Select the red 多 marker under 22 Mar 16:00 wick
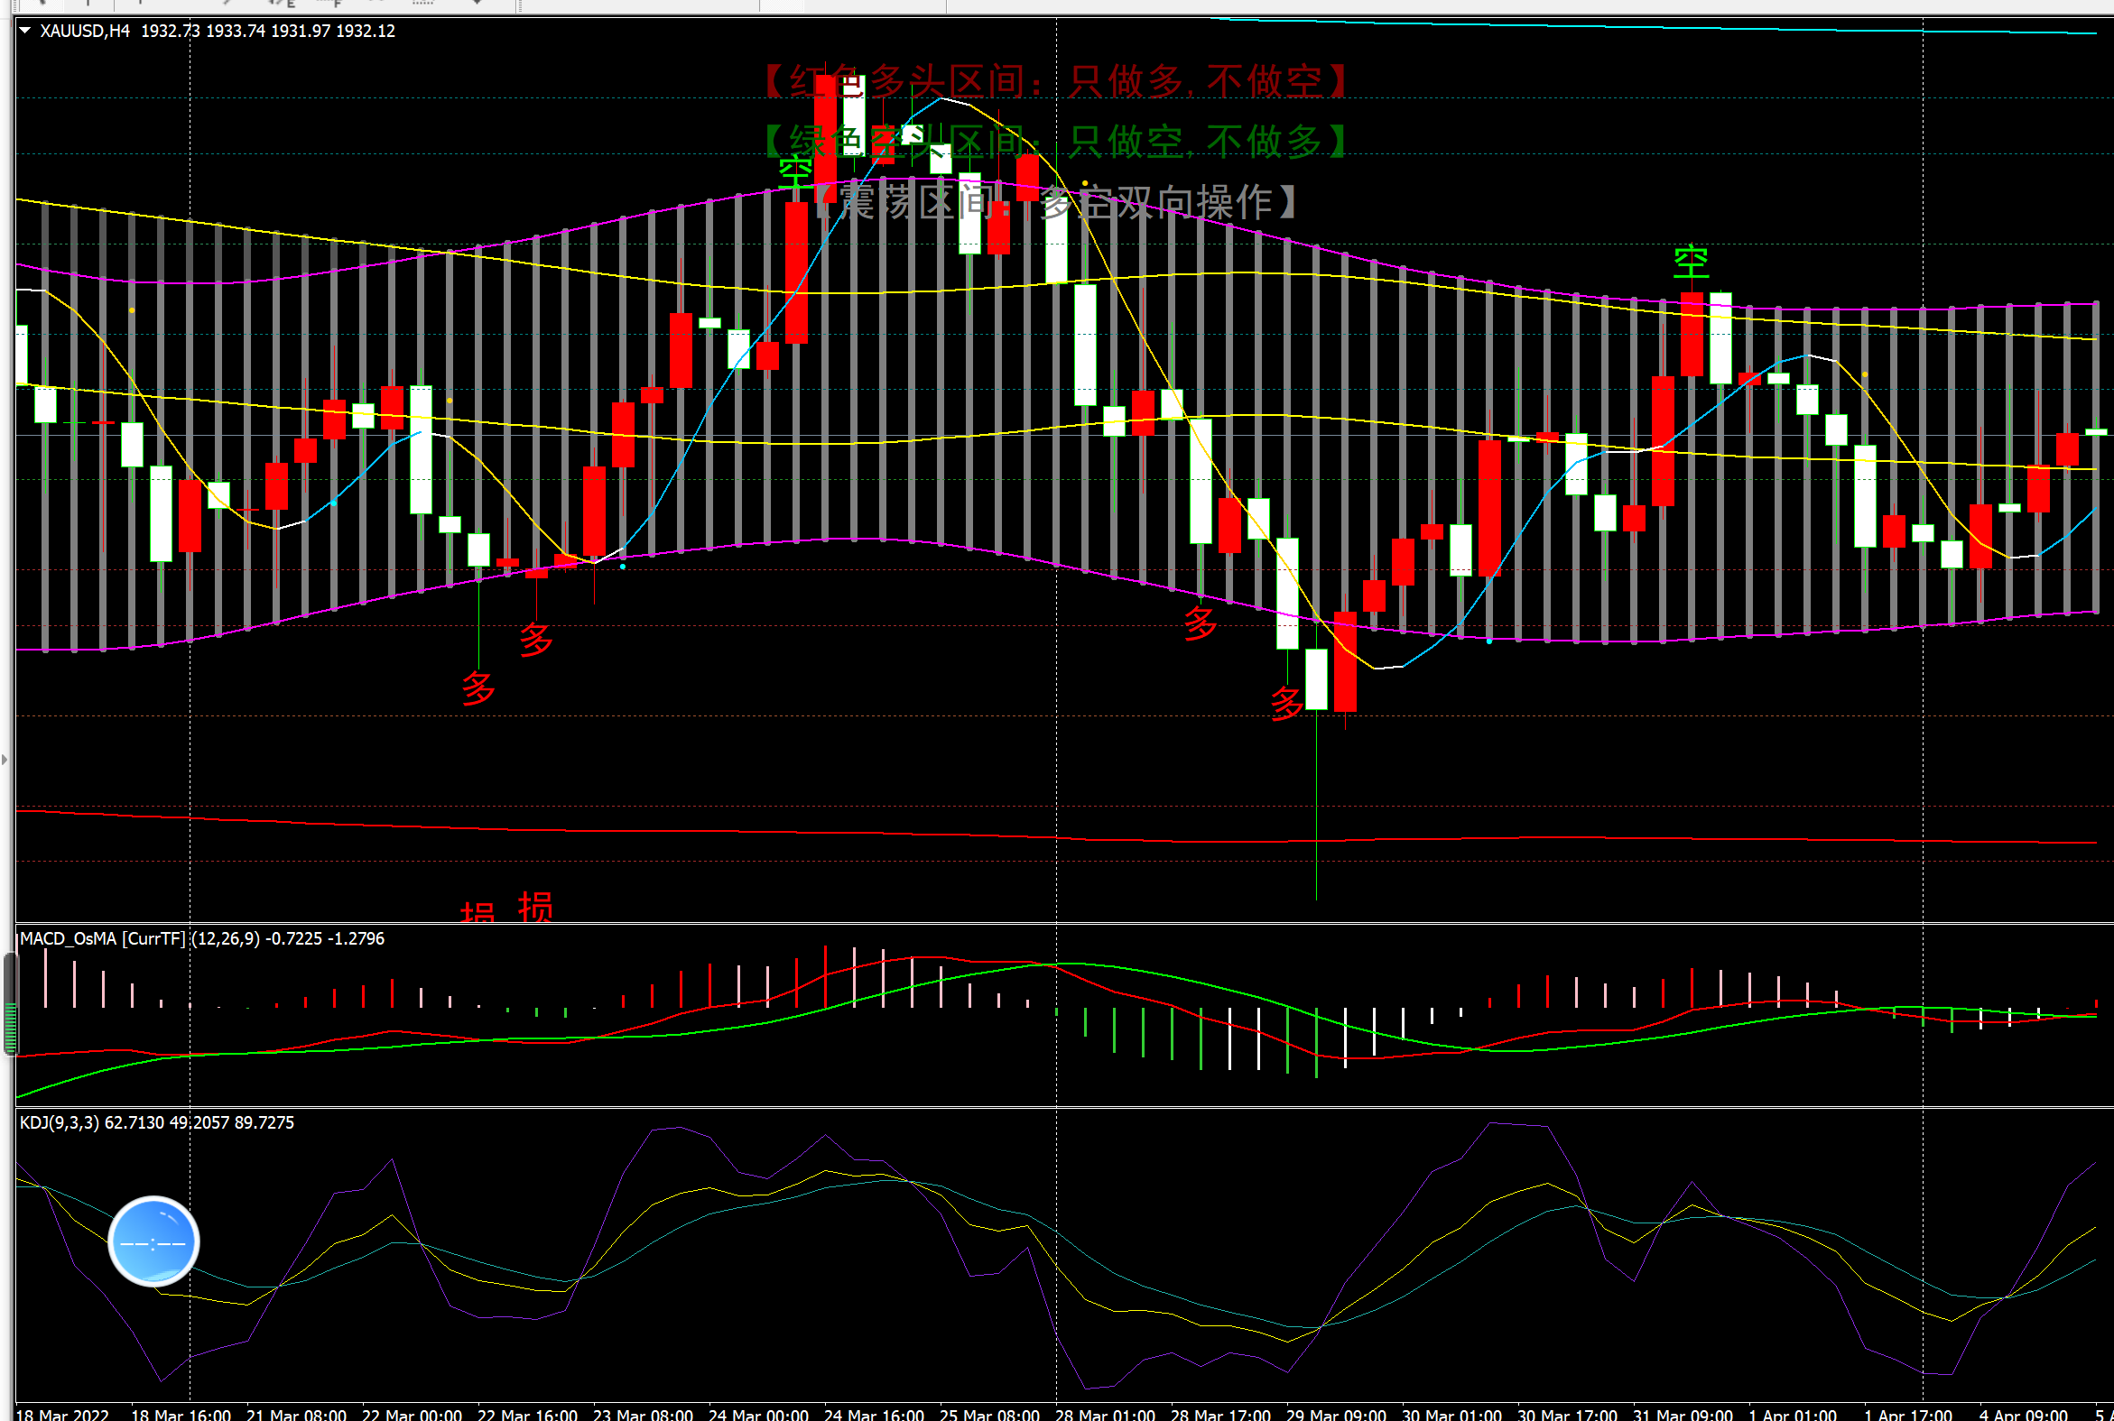The height and width of the screenshot is (1421, 2114). pyautogui.click(x=478, y=688)
